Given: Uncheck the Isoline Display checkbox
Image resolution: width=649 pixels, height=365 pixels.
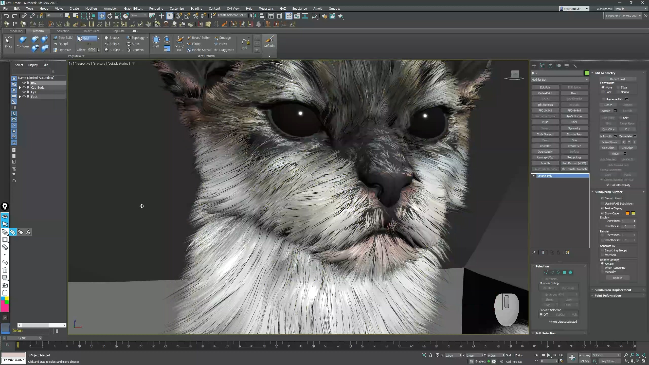Looking at the screenshot, I should click(602, 208).
